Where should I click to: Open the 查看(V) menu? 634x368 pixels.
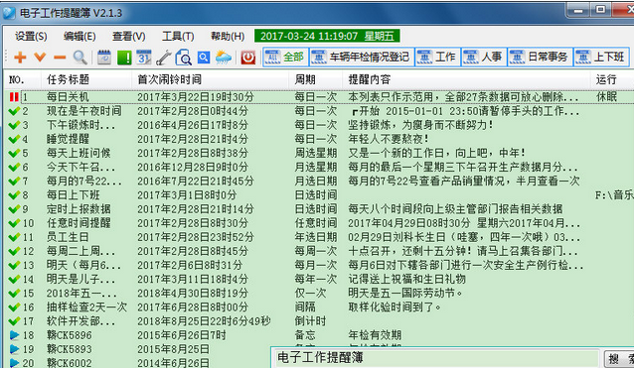129,37
